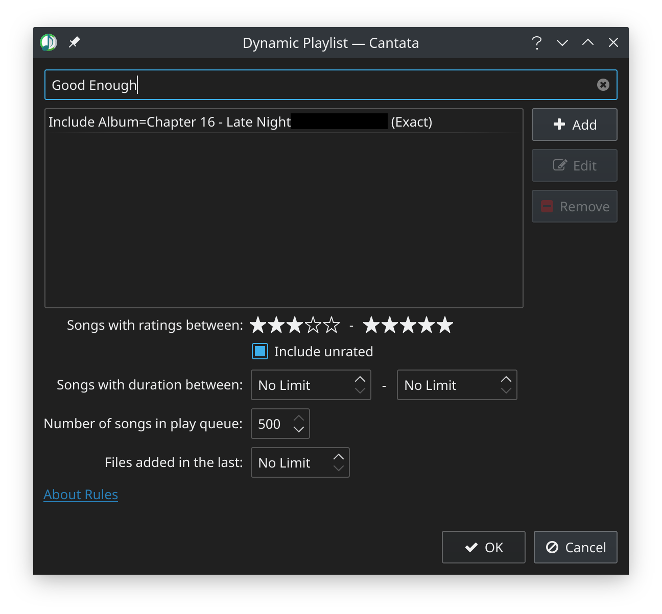Set maximum rating to three stars
Screen dimensions: 662x614
[x=408, y=325]
